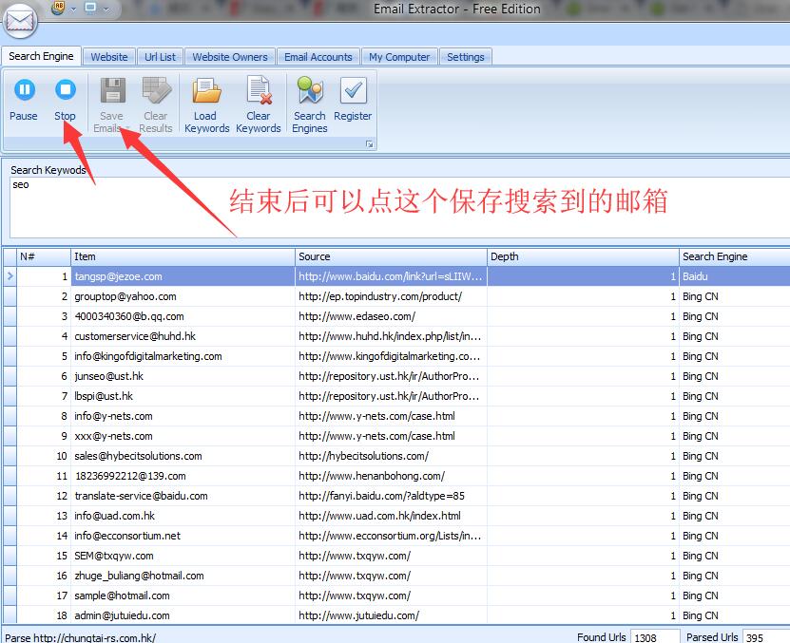This screenshot has width=790, height=643.
Task: Click the envelope application logo
Action: point(20,21)
